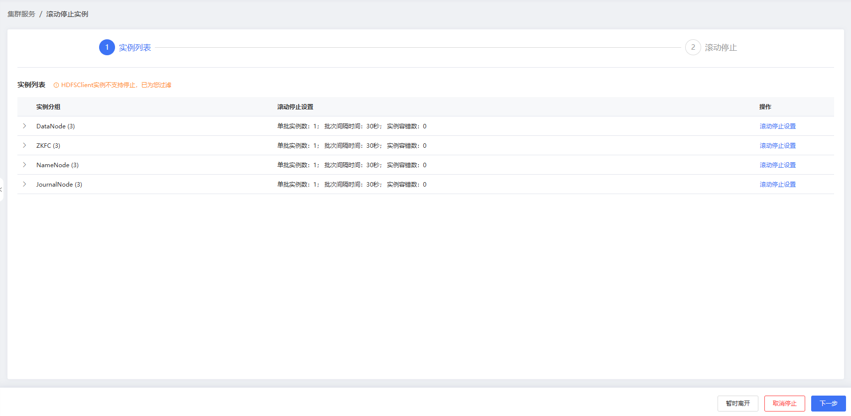Open 滚动停止设置 for NameNode

pos(777,165)
